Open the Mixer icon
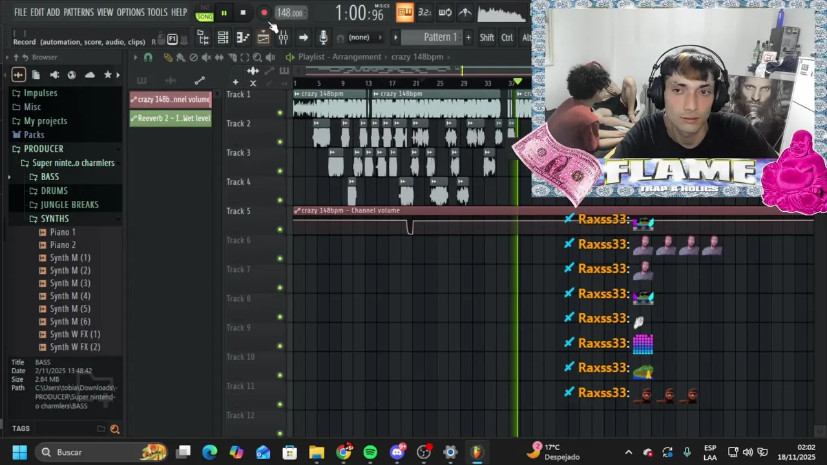Image resolution: width=827 pixels, height=465 pixels. [283, 37]
